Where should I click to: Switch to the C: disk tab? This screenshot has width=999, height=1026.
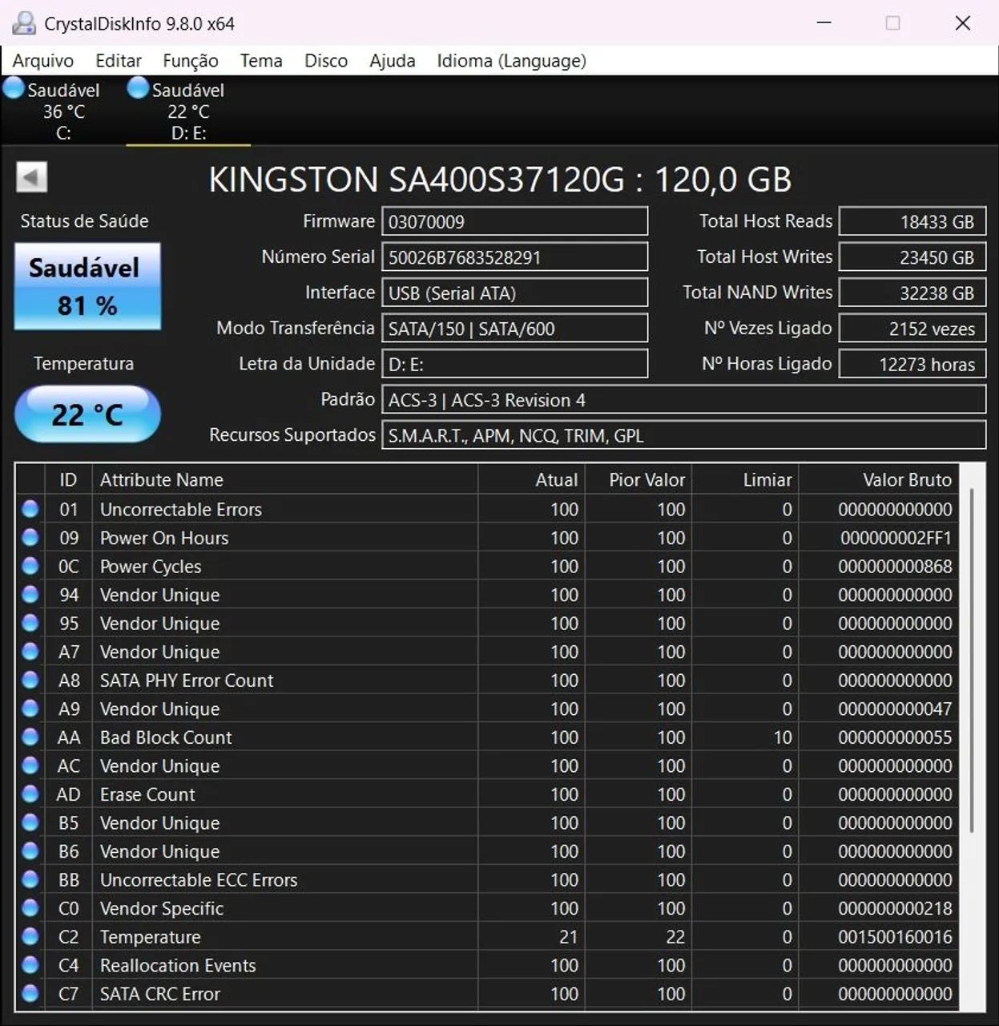pos(63,111)
